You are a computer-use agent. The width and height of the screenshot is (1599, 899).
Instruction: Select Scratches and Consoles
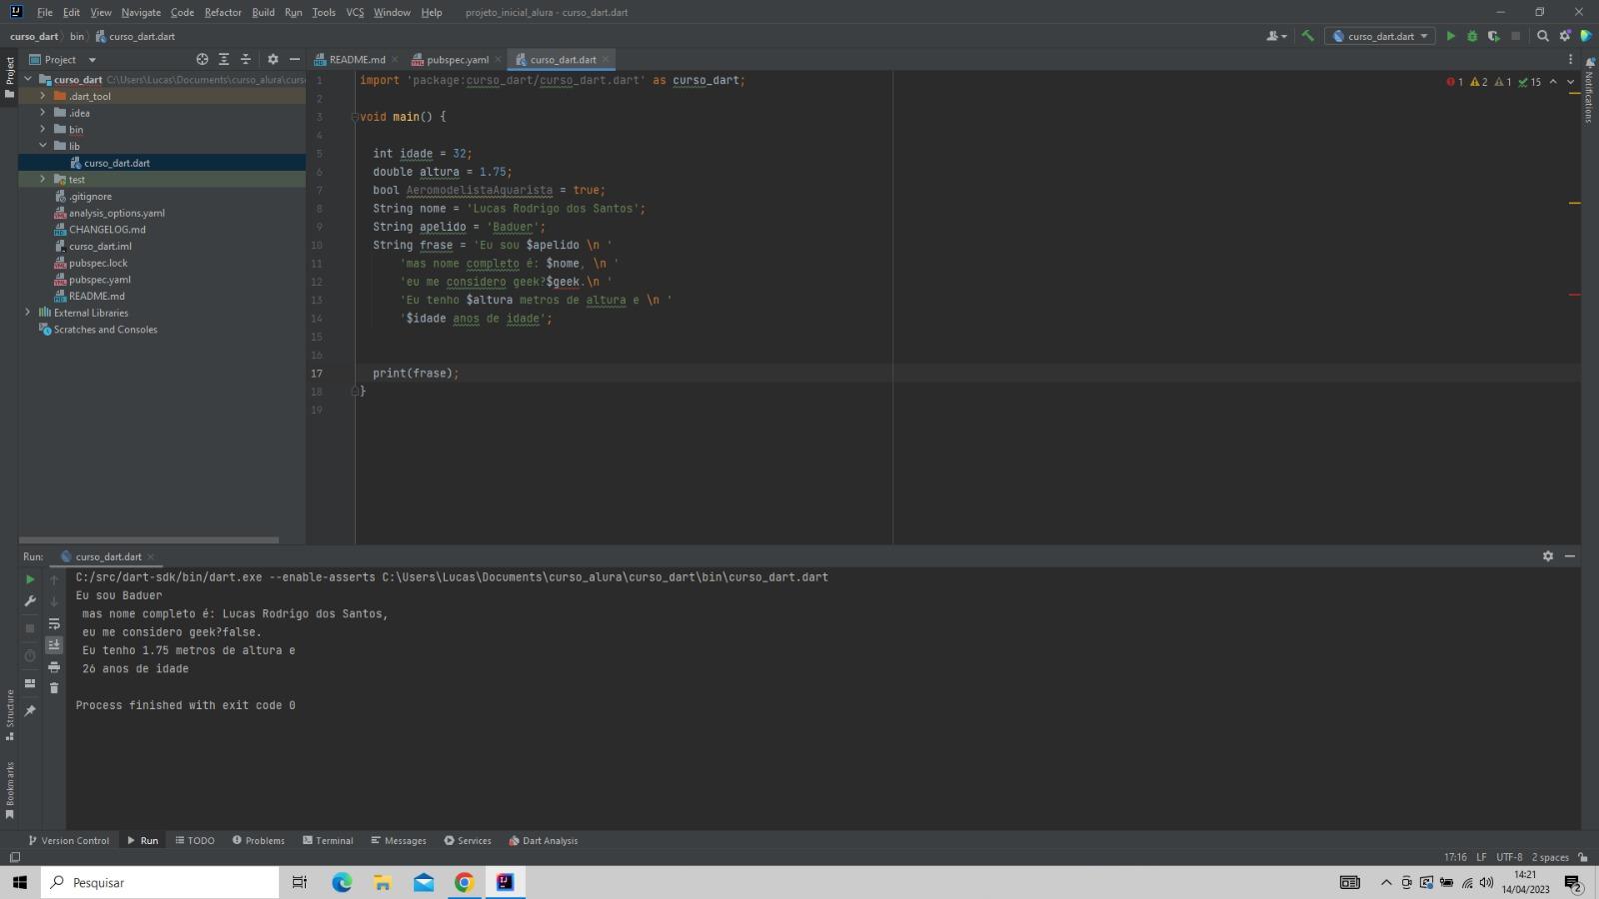(105, 330)
